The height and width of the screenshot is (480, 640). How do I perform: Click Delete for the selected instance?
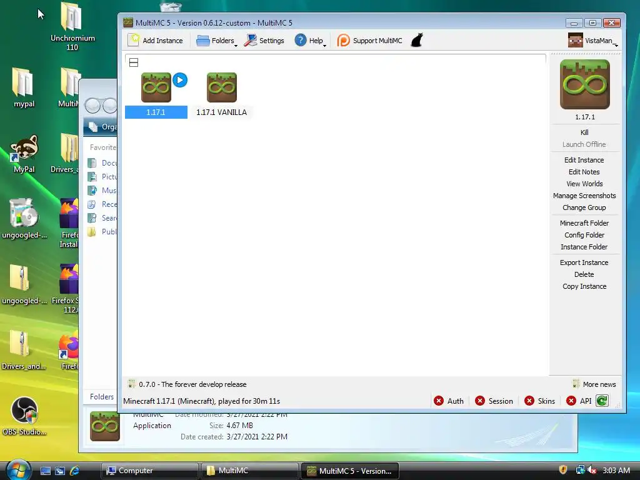(x=584, y=274)
